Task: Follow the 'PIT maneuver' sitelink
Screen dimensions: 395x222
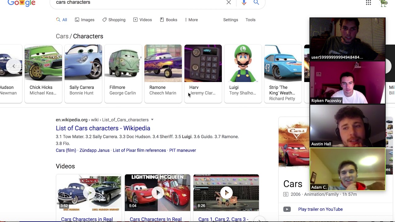Action: [x=183, y=150]
